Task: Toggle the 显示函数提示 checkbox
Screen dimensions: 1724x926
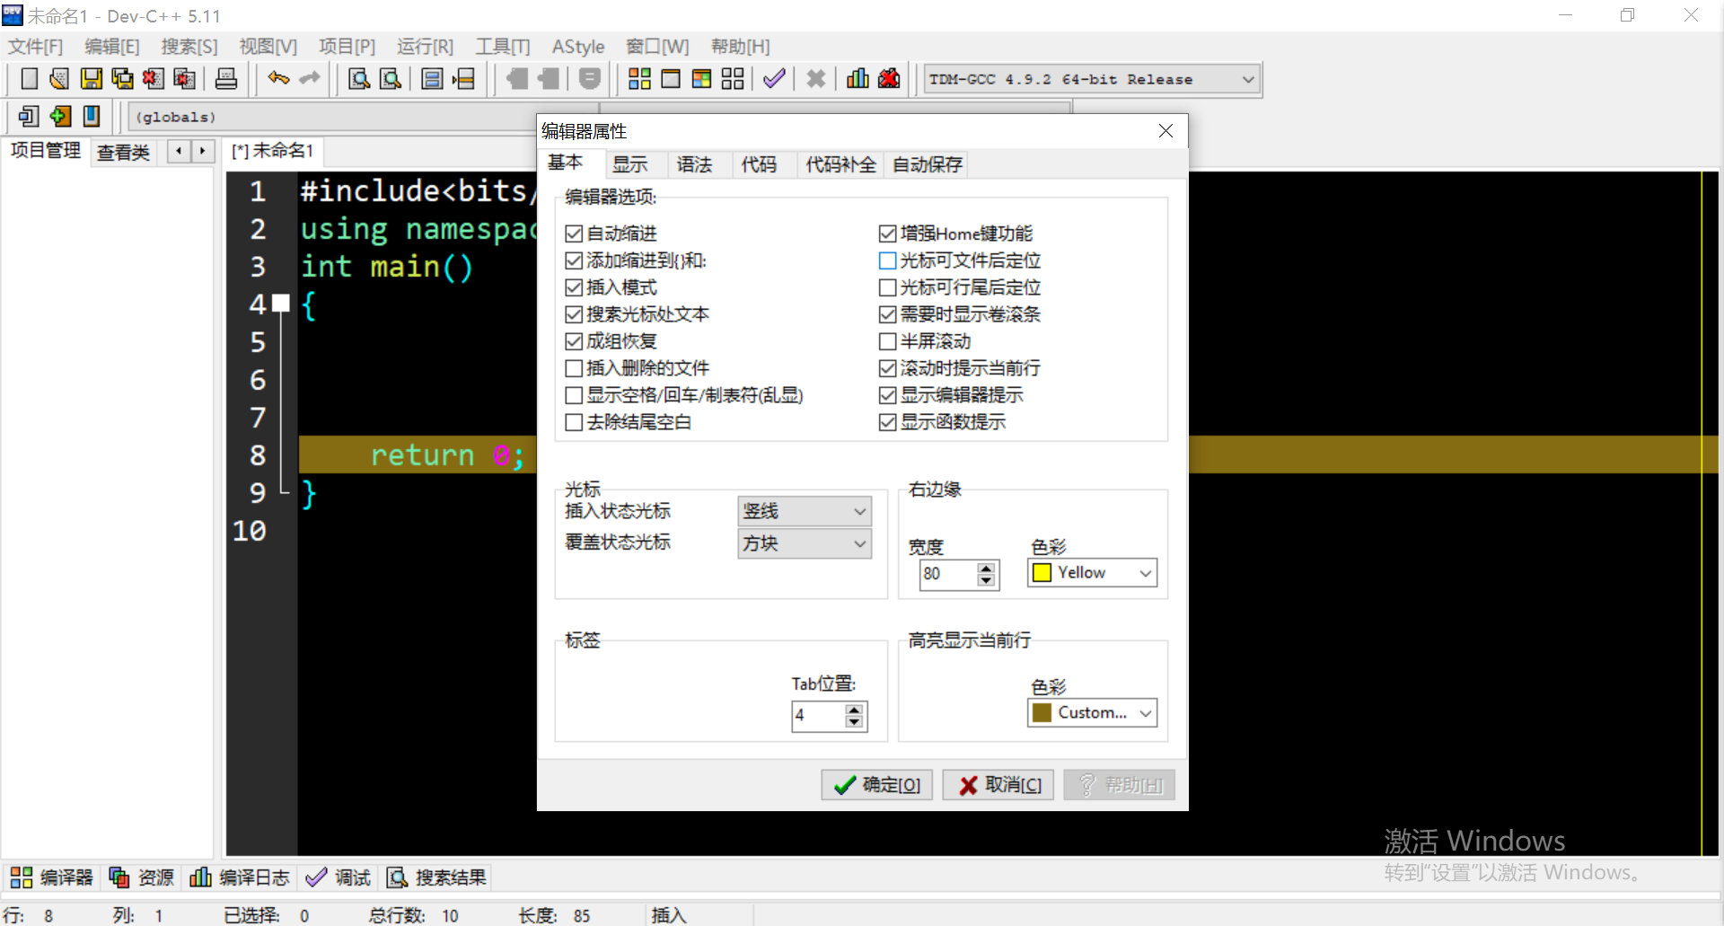Action: click(887, 422)
